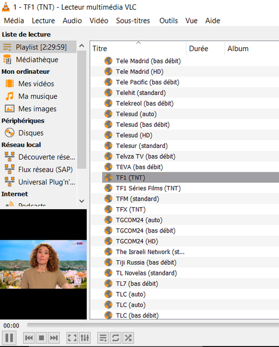This screenshot has height=347, width=279.
Task: Open Ma musique folder
Action: point(38,97)
